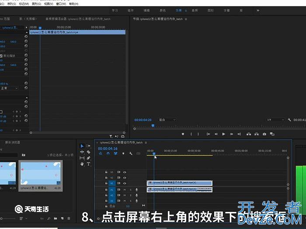This screenshot has width=306, height=229.
Task: Toggle insert sequences as nests button
Action: 101,154
